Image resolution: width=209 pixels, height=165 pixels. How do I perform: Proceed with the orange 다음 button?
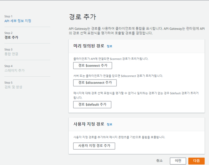196,161
